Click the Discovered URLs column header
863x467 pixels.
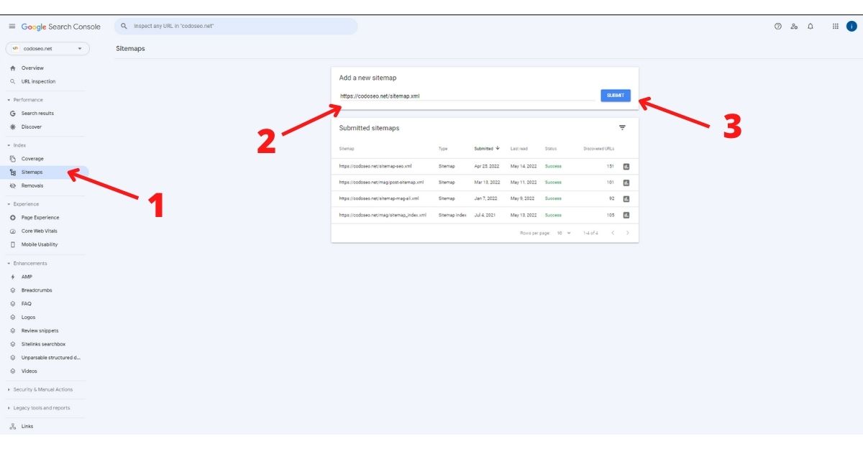pos(598,149)
